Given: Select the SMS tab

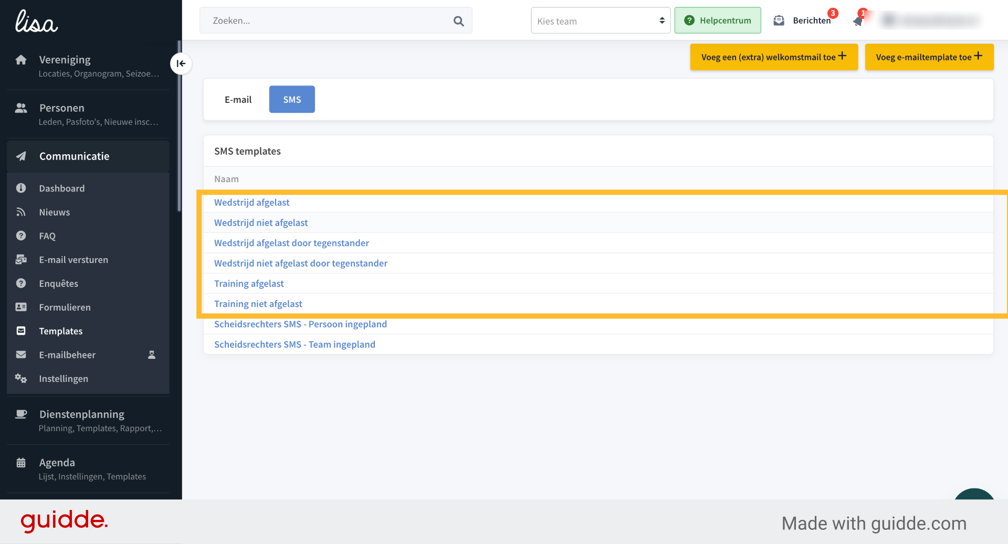Looking at the screenshot, I should (292, 99).
